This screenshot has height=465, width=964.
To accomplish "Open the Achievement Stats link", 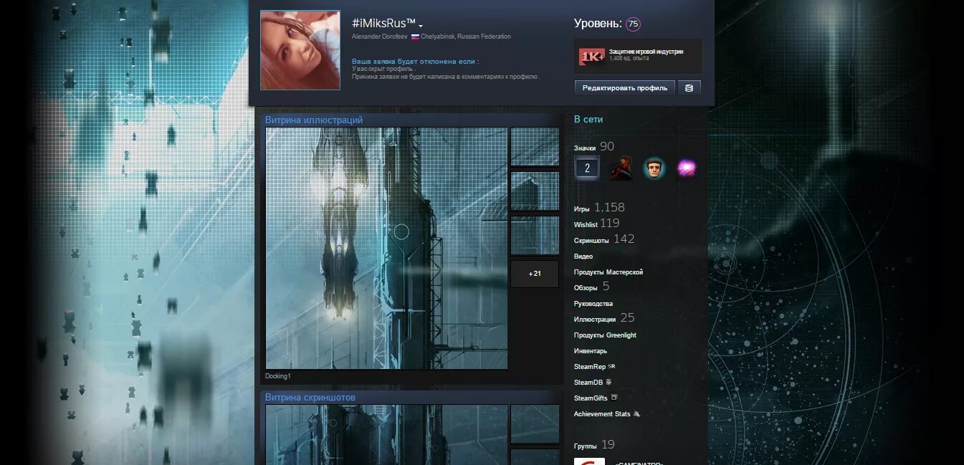I will point(602,413).
